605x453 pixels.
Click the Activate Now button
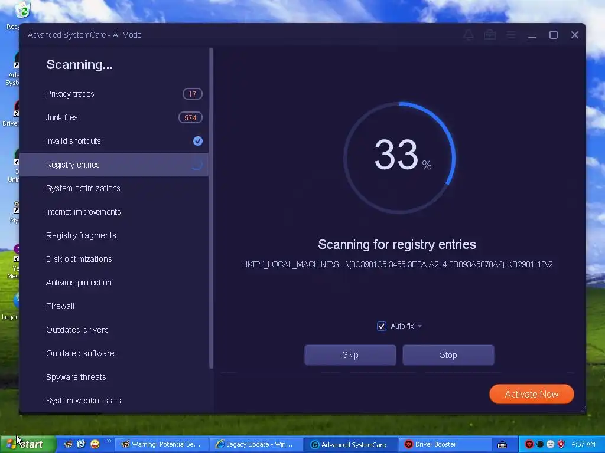click(531, 394)
